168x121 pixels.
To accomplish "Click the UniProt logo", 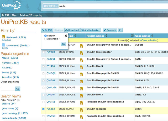I will [x=11, y=5].
